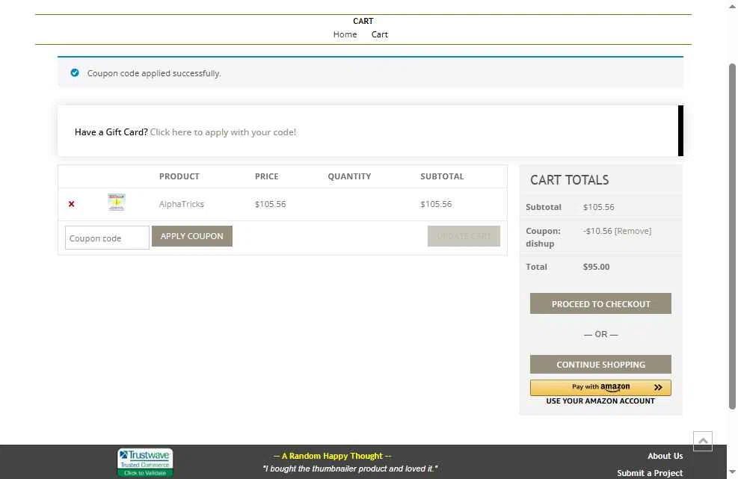The height and width of the screenshot is (479, 738).
Task: Open Submit a Project footer link
Action: [x=650, y=473]
